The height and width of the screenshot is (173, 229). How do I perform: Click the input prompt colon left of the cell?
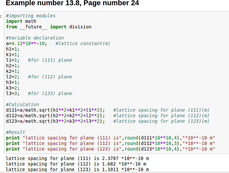(2, 16)
